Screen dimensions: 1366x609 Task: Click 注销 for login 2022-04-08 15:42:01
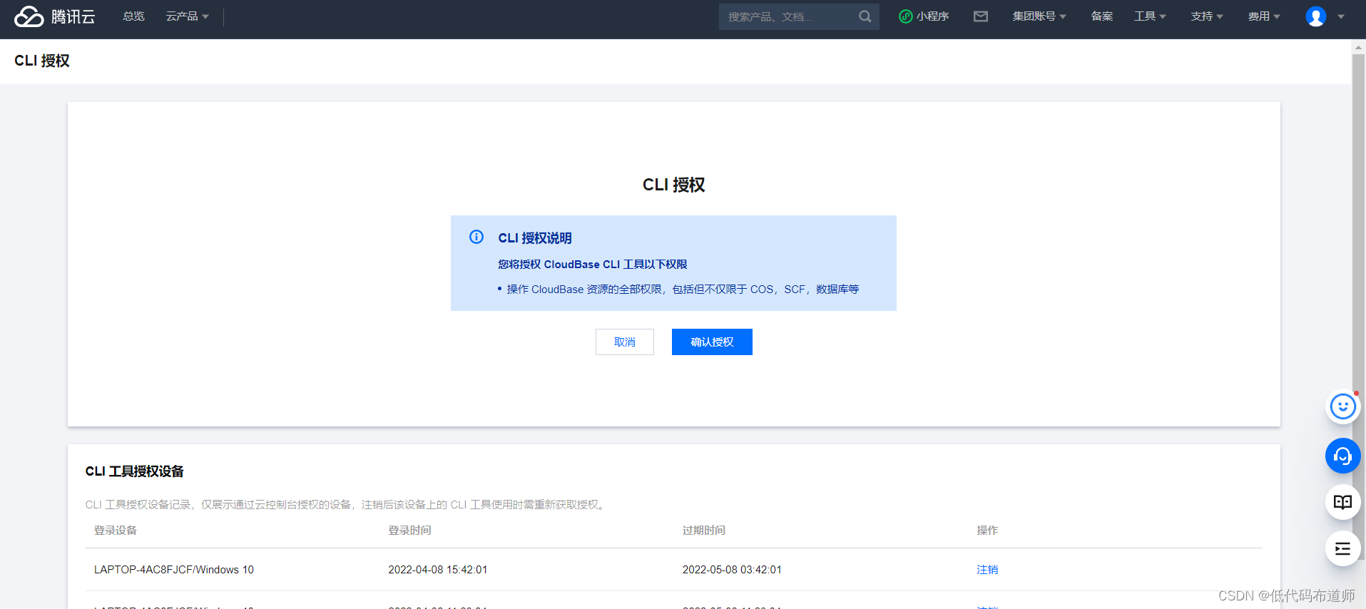987,570
